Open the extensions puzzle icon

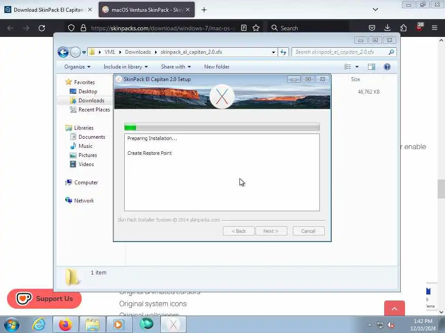(403, 28)
